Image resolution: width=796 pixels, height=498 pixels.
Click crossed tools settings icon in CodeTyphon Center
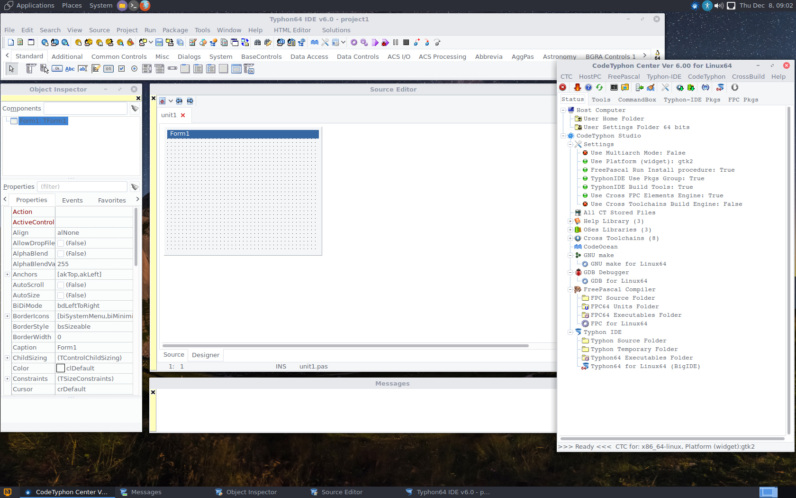(x=665, y=87)
